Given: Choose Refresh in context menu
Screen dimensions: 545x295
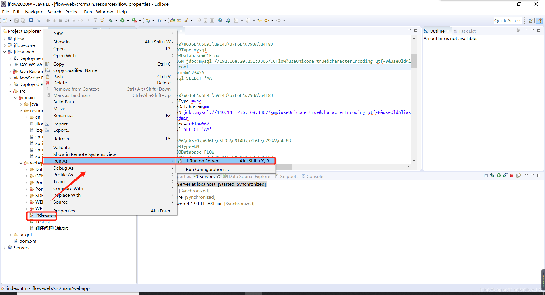Looking at the screenshot, I should point(110,139).
